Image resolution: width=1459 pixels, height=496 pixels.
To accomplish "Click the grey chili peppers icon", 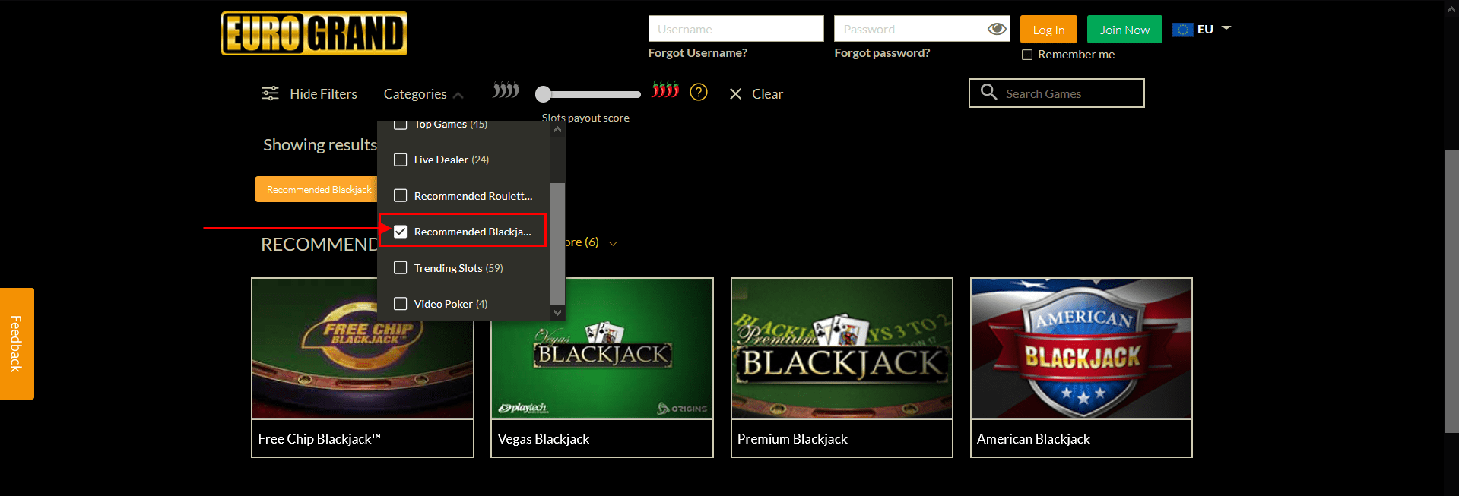I will (x=506, y=90).
